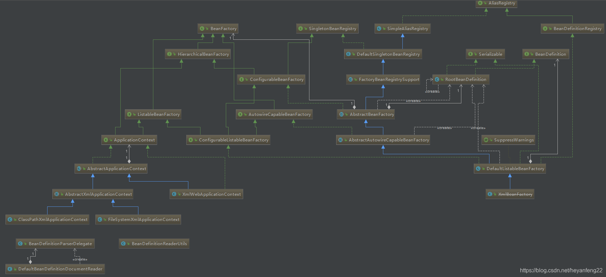Select the text 'SuppressWarnings'
The width and height of the screenshot is (606, 277).
pos(514,140)
